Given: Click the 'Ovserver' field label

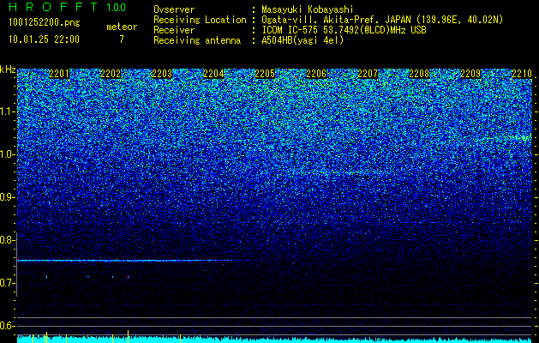Looking at the screenshot, I should tap(174, 9).
